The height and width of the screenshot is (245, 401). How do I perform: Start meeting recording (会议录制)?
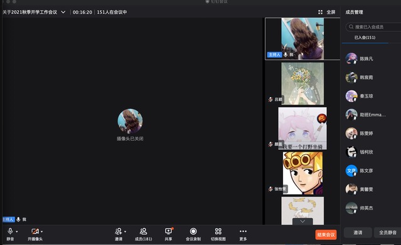193,234
